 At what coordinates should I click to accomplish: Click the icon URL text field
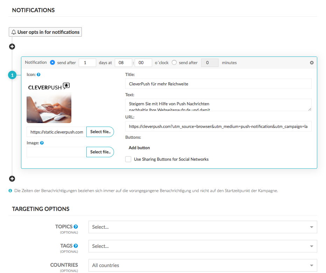tap(57, 132)
